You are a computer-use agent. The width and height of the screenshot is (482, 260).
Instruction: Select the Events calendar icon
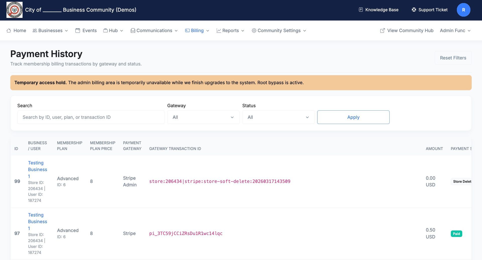[78, 30]
